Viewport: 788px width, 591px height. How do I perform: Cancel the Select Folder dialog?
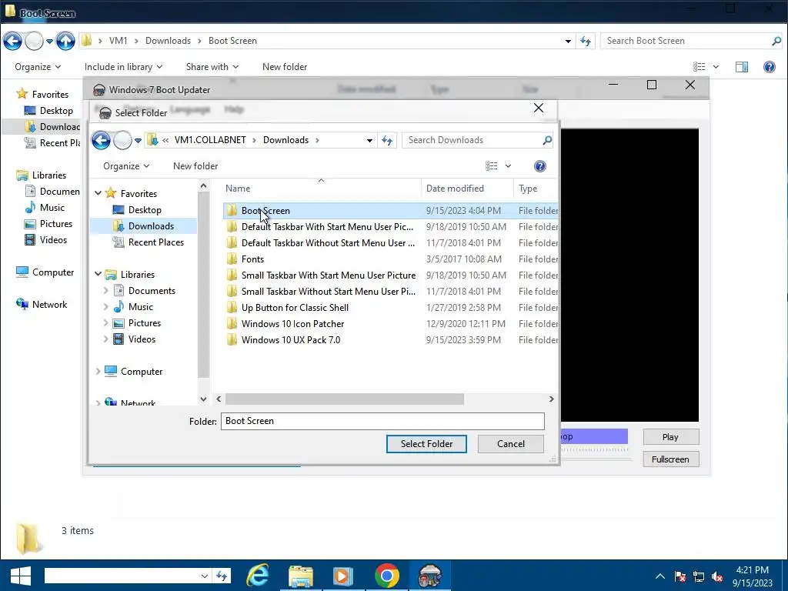click(x=511, y=444)
